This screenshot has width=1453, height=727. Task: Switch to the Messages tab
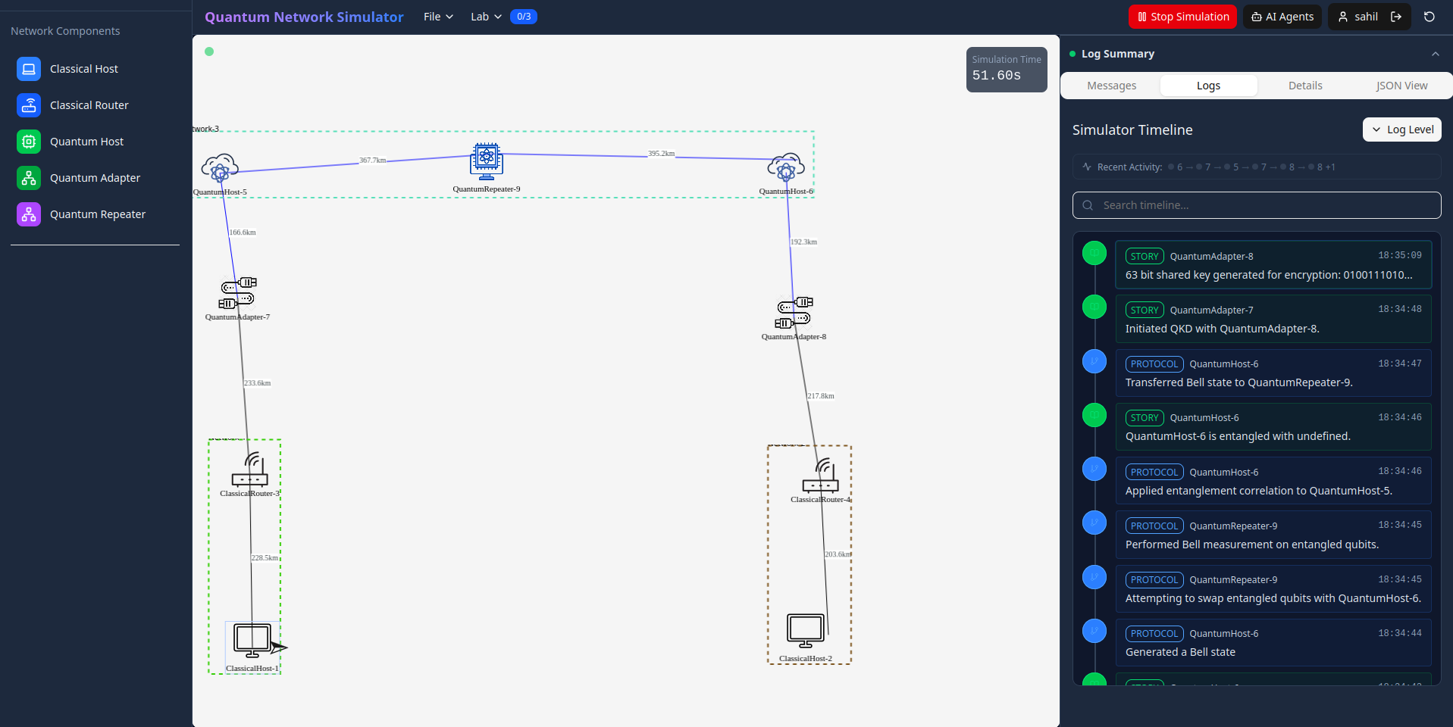pos(1111,86)
